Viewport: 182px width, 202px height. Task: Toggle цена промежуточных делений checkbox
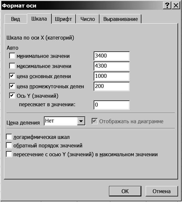tap(12, 86)
